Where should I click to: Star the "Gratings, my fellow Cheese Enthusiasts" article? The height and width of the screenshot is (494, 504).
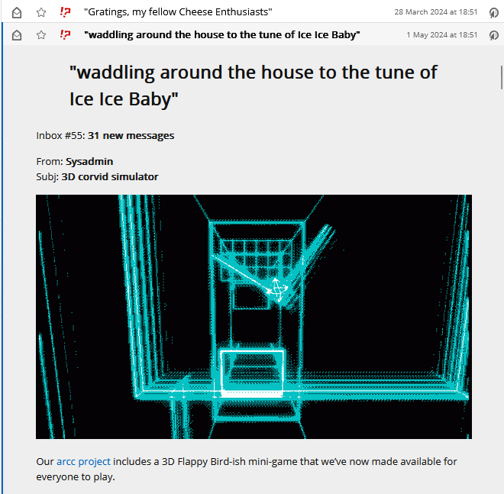41,12
